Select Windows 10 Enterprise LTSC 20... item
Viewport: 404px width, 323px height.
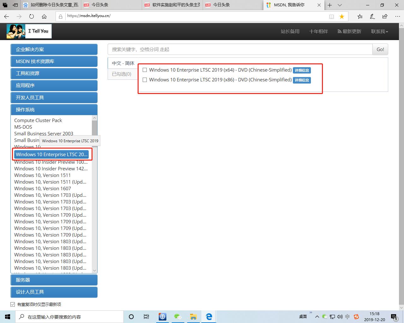click(52, 154)
